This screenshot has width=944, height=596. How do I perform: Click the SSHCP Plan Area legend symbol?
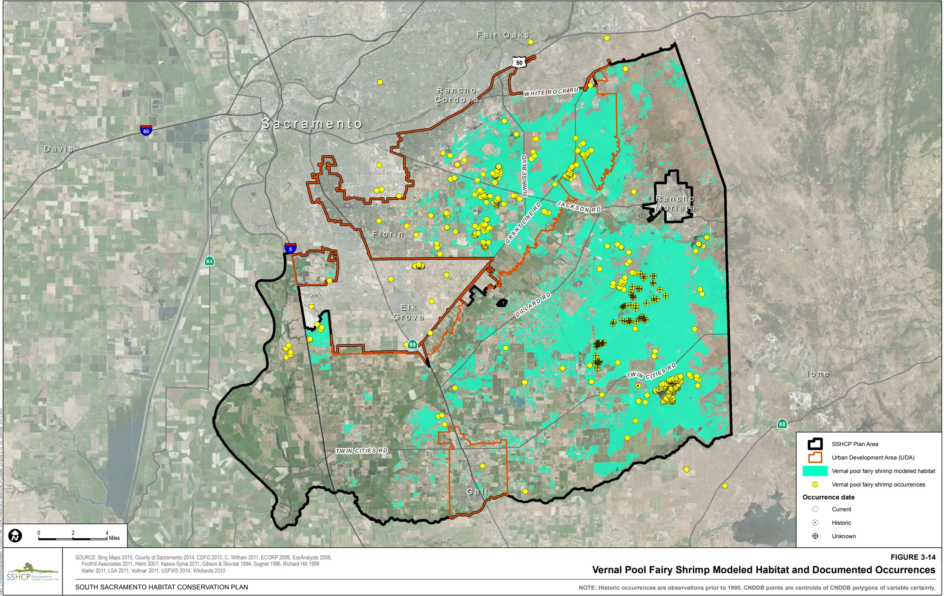(x=815, y=444)
